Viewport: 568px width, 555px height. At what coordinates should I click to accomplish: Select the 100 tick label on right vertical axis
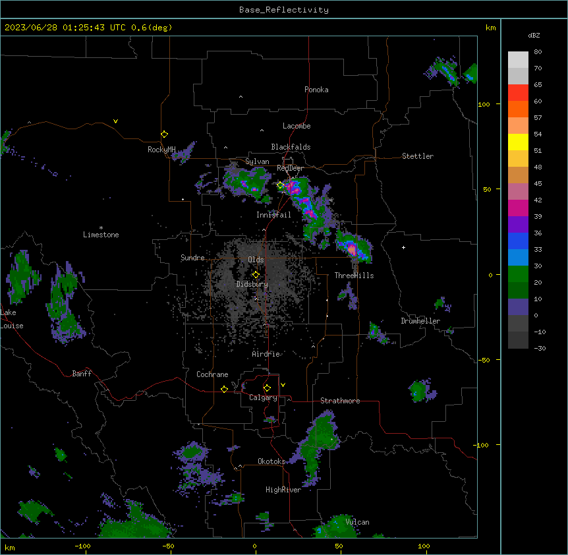point(484,104)
